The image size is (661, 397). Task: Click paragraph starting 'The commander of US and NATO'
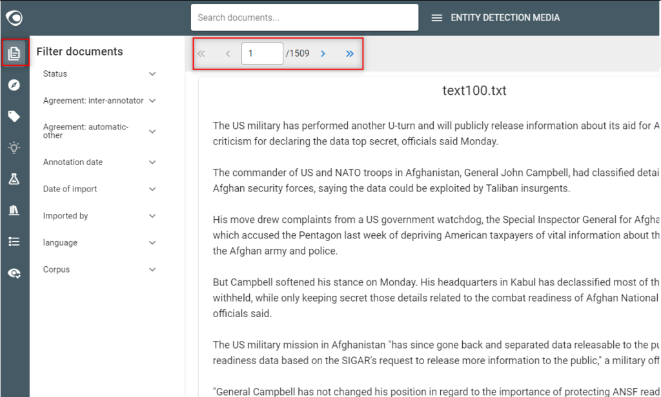(436, 180)
